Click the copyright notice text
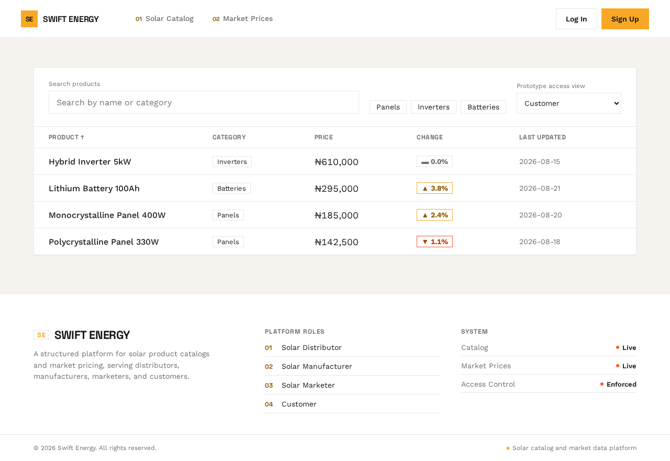 coord(95,448)
